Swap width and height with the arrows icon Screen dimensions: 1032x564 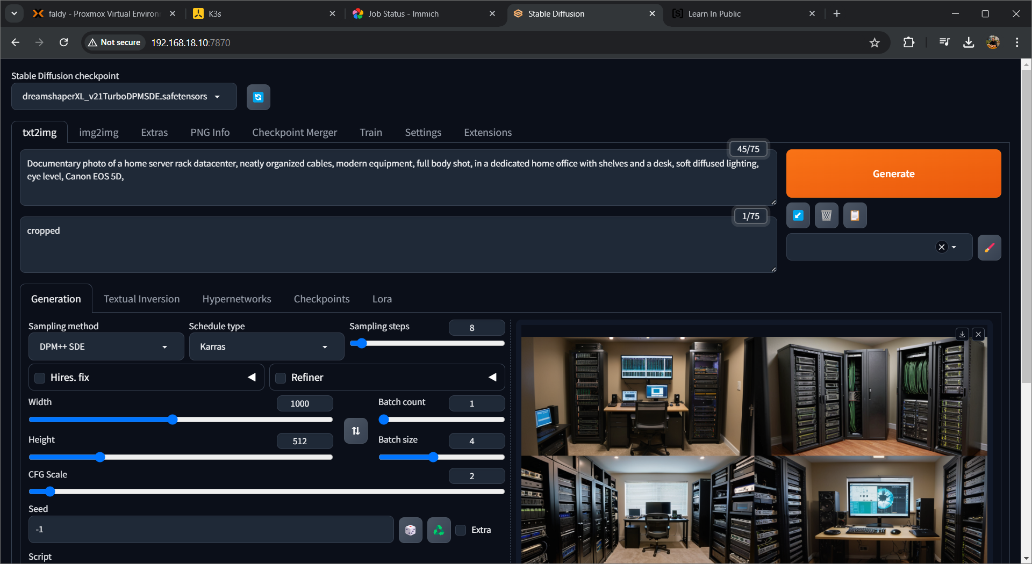[x=355, y=430]
